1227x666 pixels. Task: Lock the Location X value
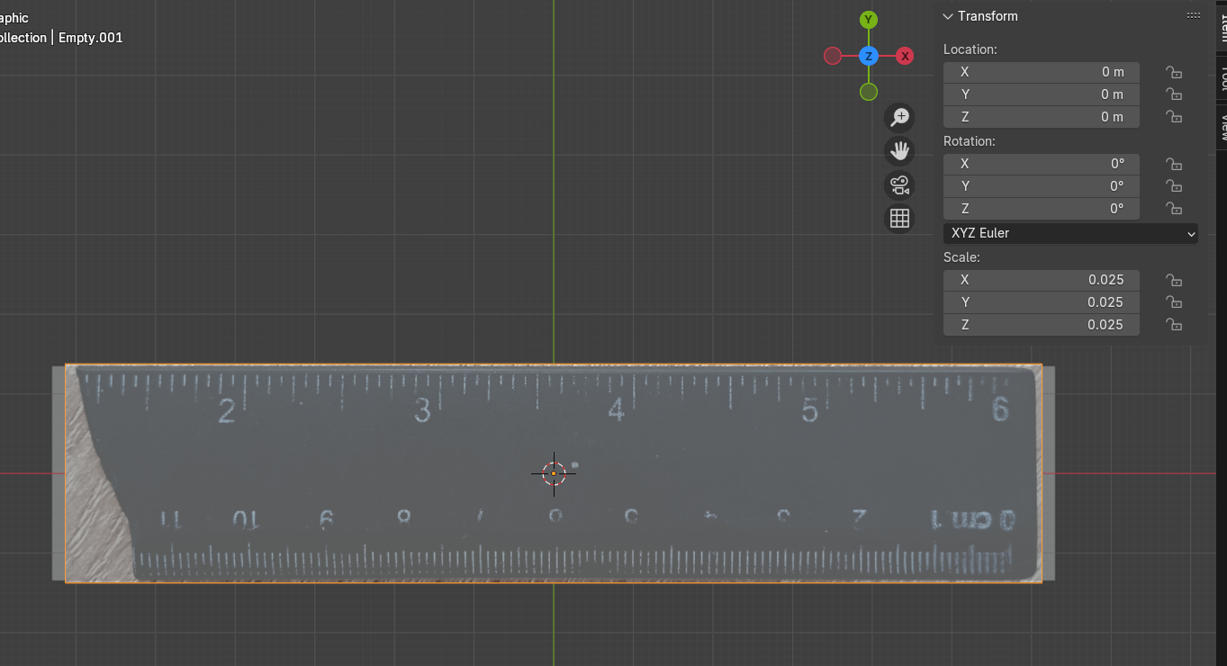click(x=1173, y=72)
